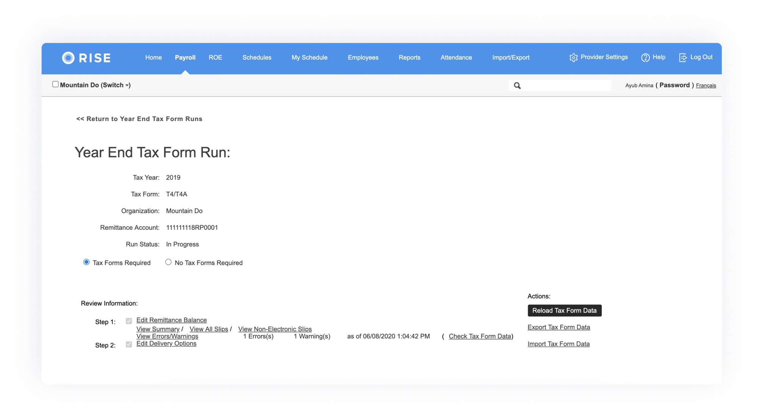Toggle the Step 1 checkbox

pyautogui.click(x=129, y=321)
